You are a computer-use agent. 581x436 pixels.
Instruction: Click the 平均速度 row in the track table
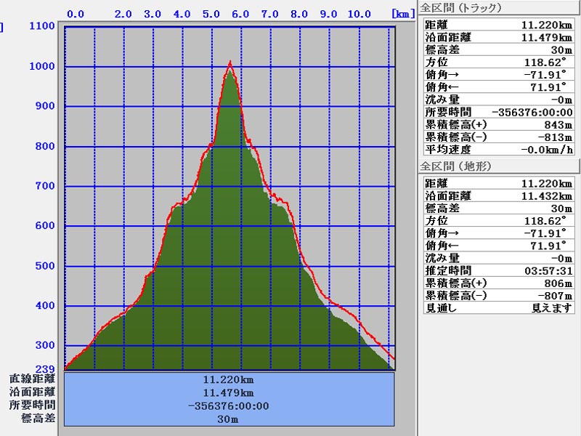point(497,150)
